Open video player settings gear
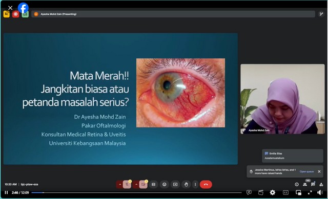Screen dimensions: 328x199 [x=273, y=192]
